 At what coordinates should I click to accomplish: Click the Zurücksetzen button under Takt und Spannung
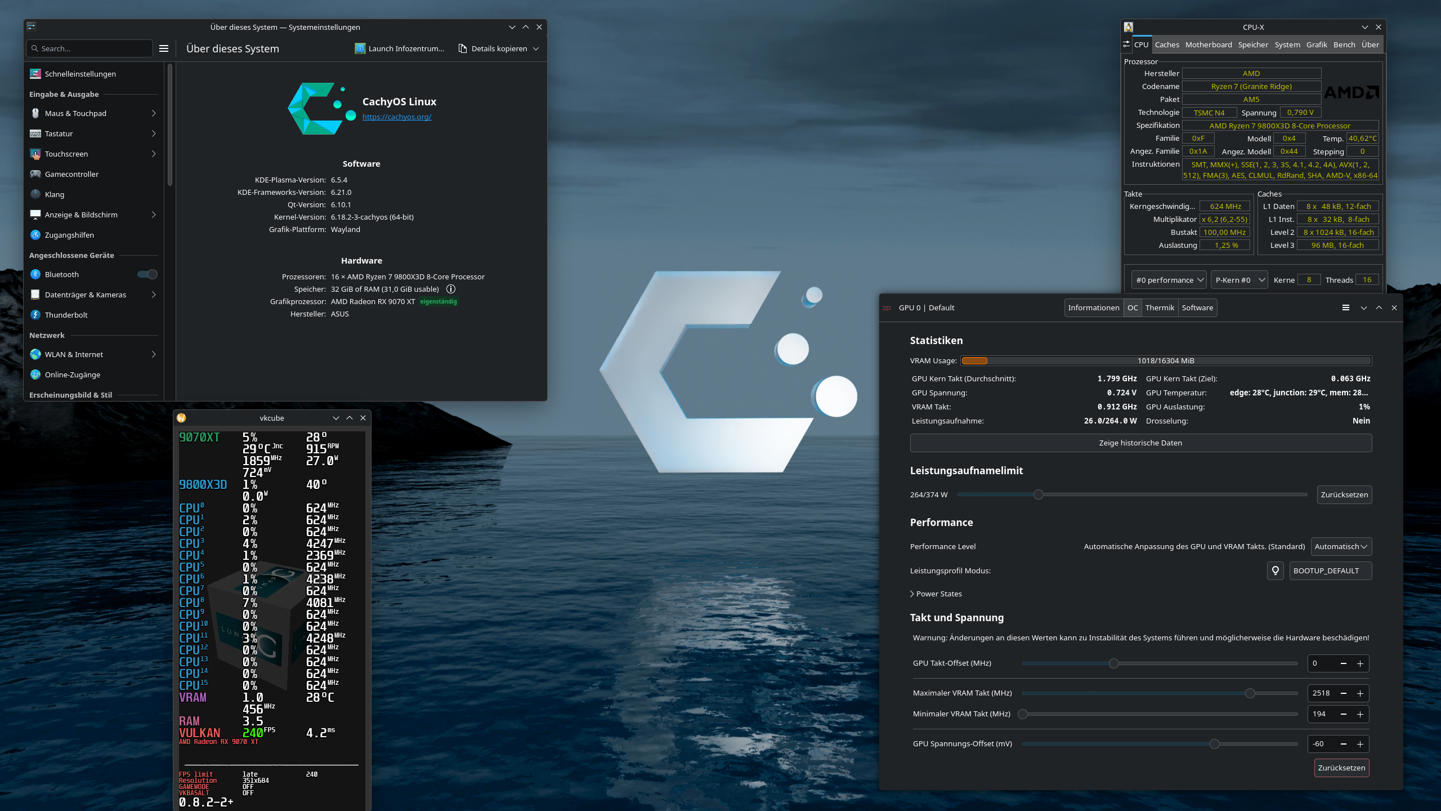coord(1341,768)
